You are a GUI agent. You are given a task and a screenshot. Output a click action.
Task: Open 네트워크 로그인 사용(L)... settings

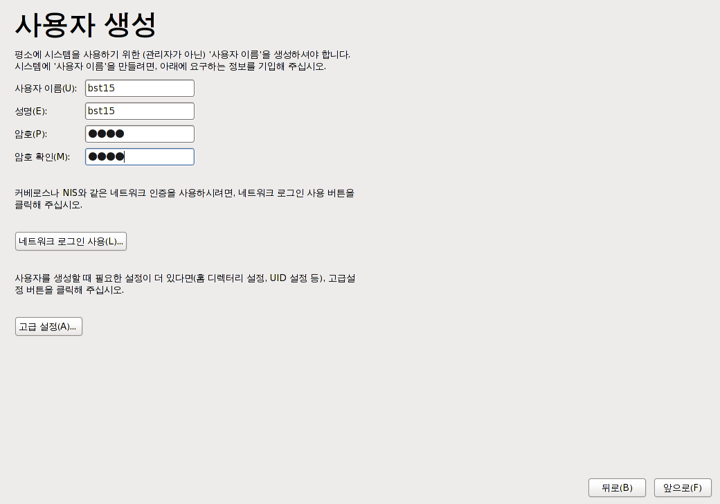point(71,241)
